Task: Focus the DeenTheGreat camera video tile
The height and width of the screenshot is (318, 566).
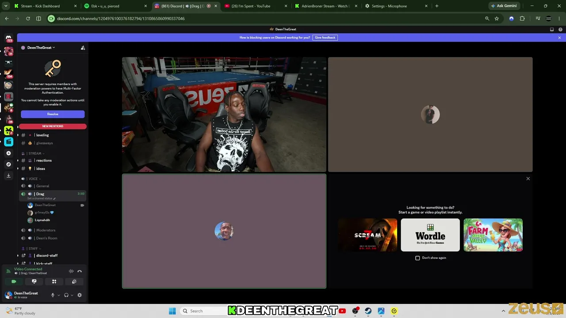Action: 224,114
